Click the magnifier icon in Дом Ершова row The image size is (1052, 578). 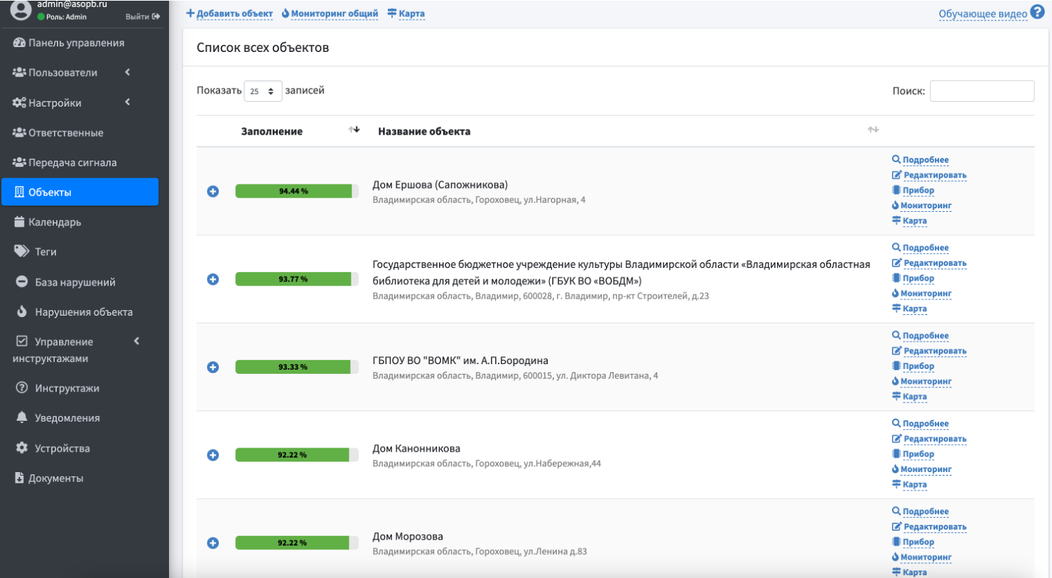pos(896,160)
